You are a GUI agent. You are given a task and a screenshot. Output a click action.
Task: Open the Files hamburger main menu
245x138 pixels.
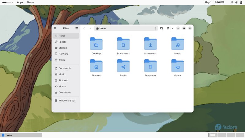(x=77, y=28)
